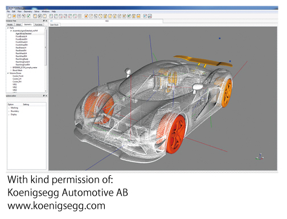
Task: Collapse the AssemblyAgeraDetailed node arrow
Action: [11, 31]
